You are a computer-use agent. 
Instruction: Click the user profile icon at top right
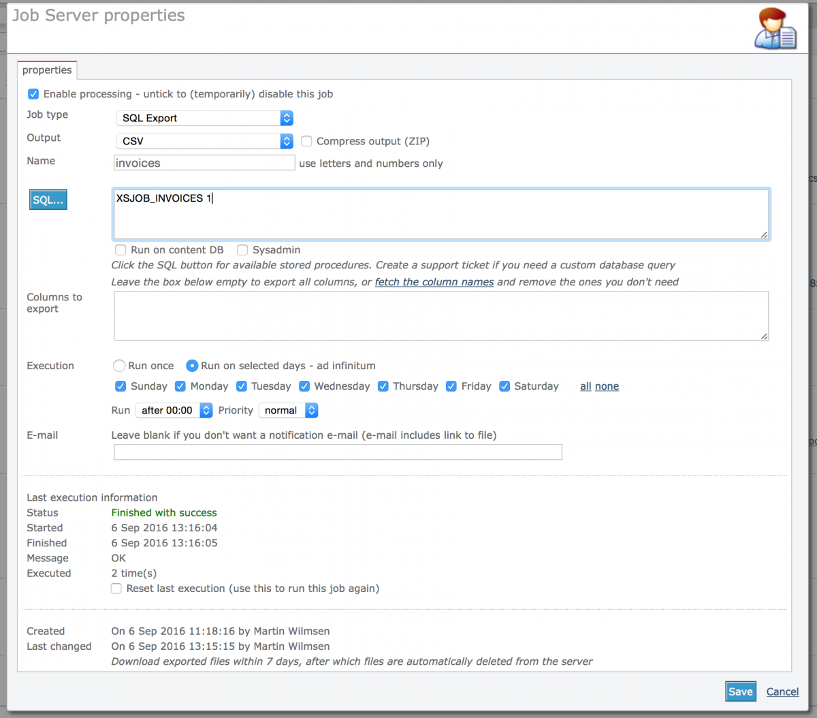[x=775, y=29]
